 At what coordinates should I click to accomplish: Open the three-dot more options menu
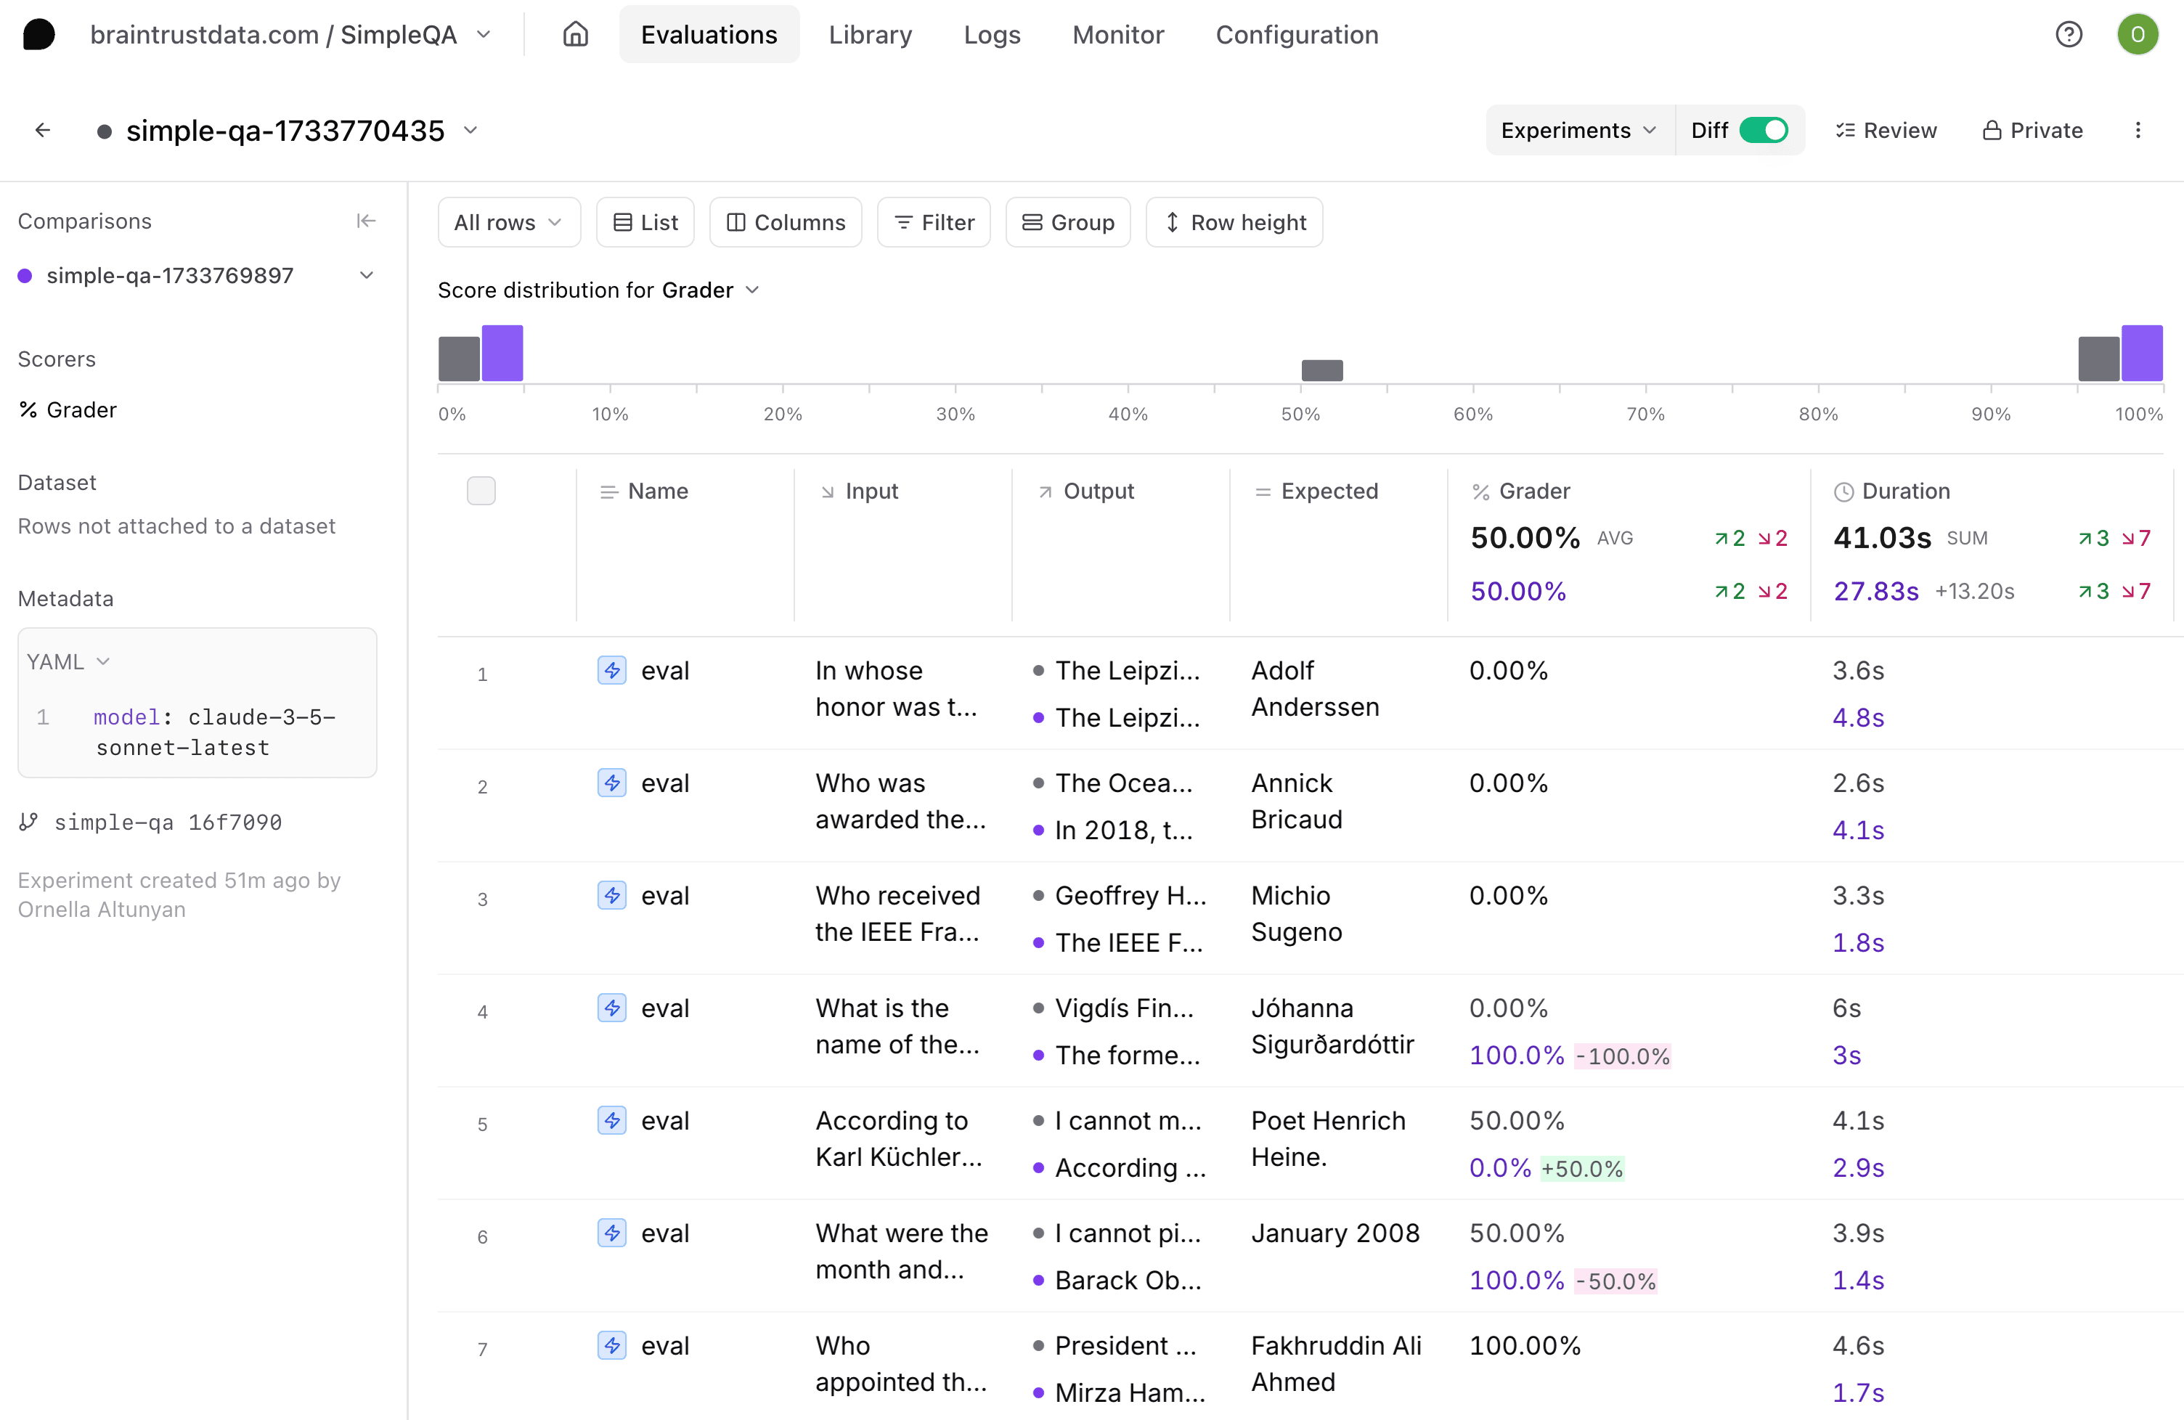pyautogui.click(x=2138, y=130)
